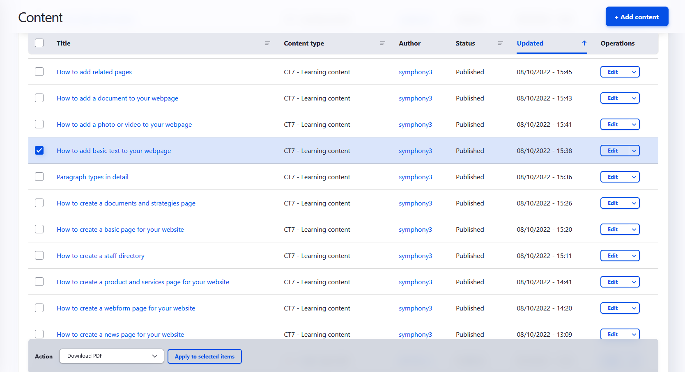Check the 'Paragraph types in detail' row

[39, 177]
